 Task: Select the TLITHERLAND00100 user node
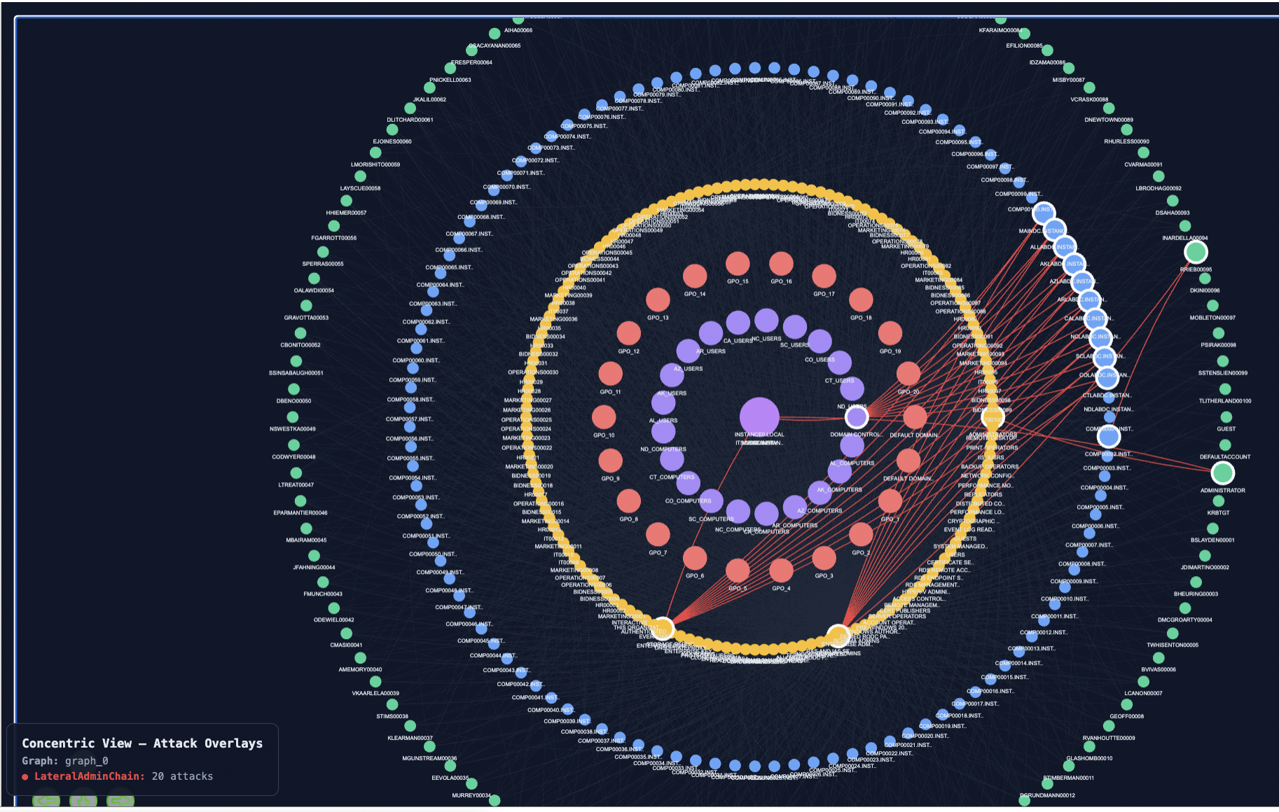tap(1225, 389)
